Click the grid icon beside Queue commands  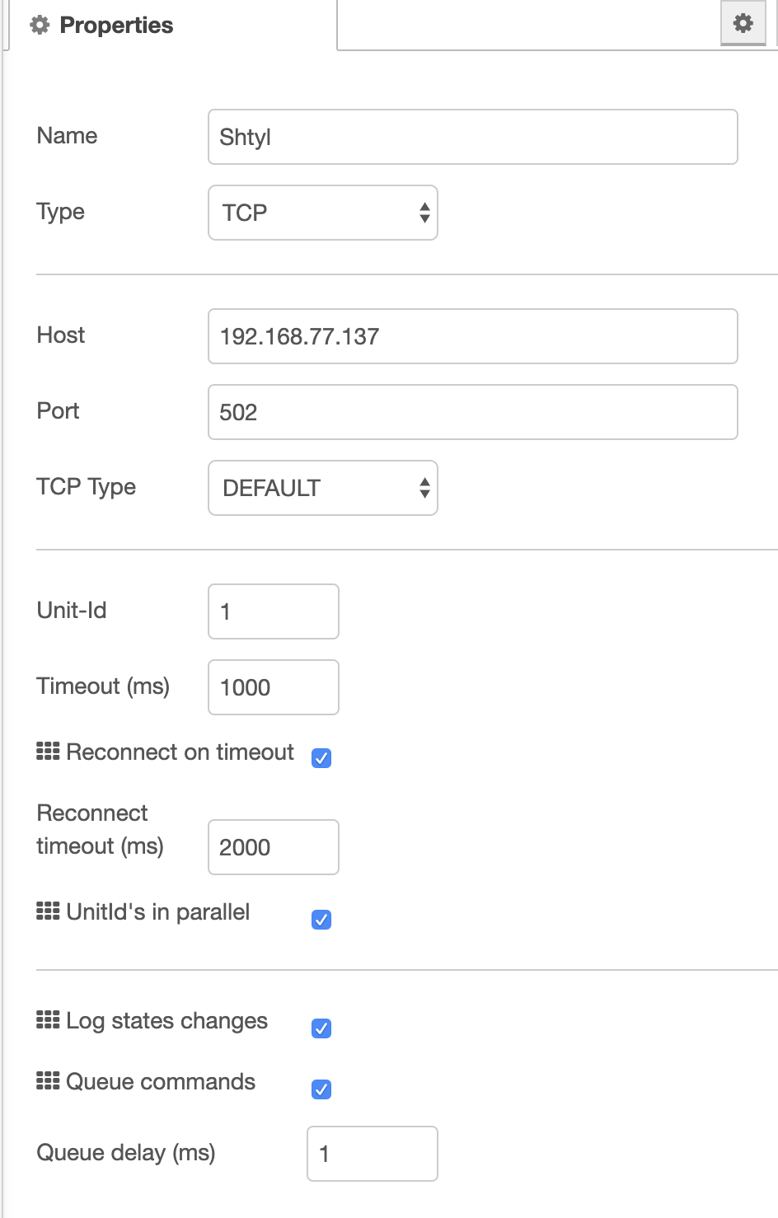point(46,1081)
